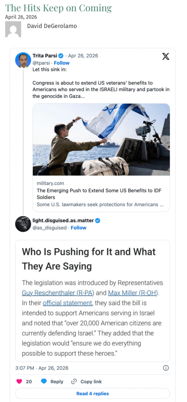187x402 pixels.
Task: Follow @as_disguised
Action: click(78, 228)
